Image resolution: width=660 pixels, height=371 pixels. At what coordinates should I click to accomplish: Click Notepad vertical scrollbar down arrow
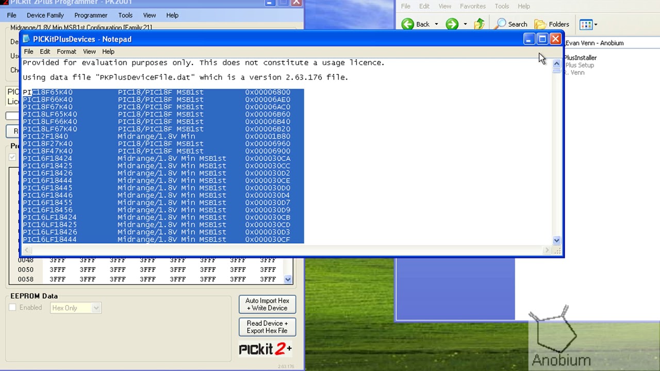click(556, 240)
